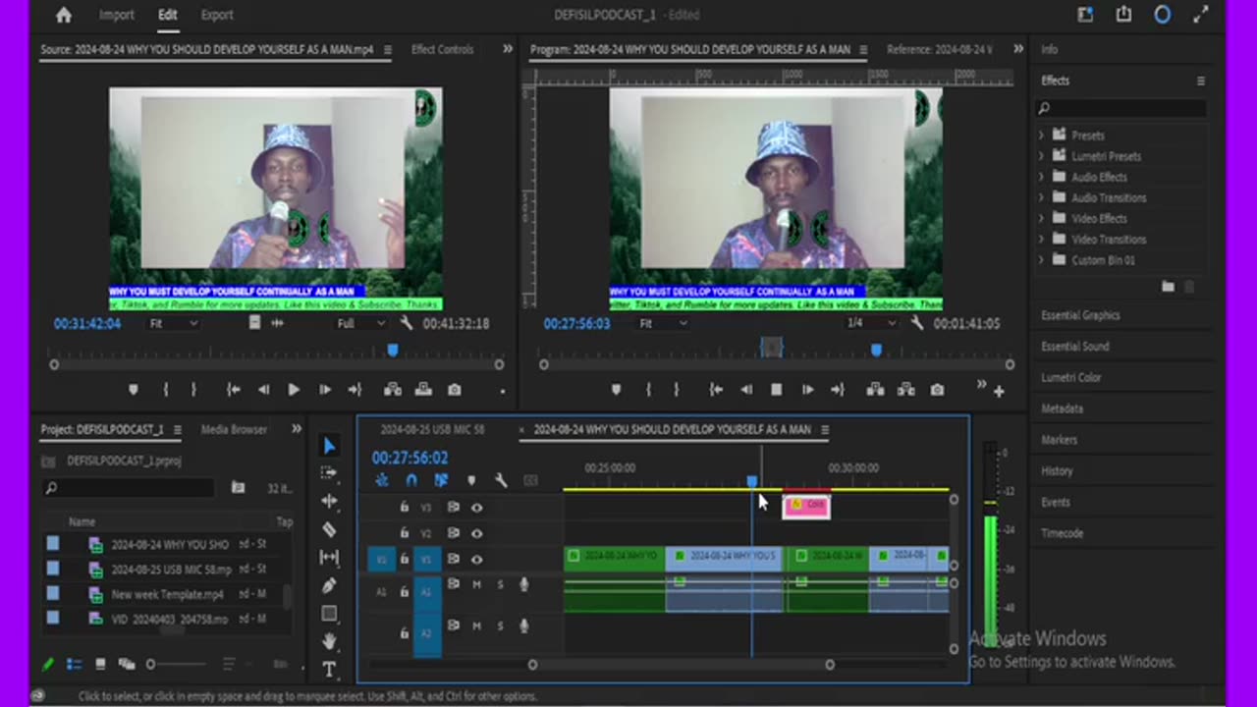Open Program monitor Fit zoom dropdown
The height and width of the screenshot is (707, 1257).
coord(664,323)
